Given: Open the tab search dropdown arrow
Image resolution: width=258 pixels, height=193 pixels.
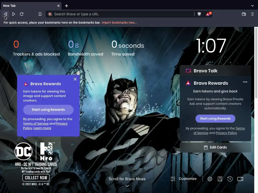Looking at the screenshot, I should pyautogui.click(x=252, y=6).
